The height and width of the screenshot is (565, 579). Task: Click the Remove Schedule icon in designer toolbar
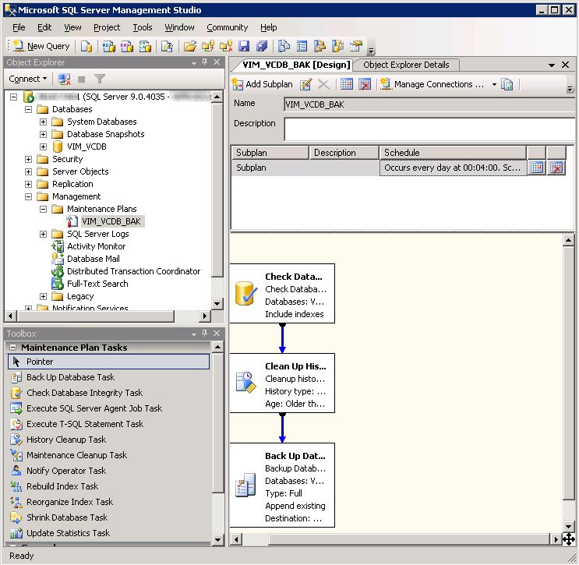tap(365, 85)
